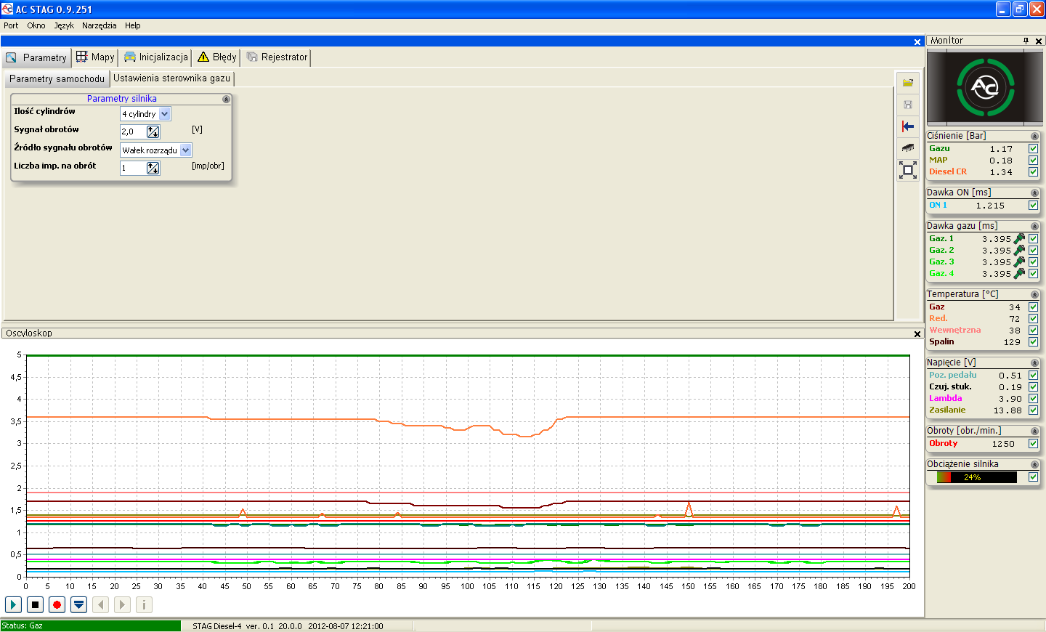Image resolution: width=1046 pixels, height=632 pixels.
Task: Click injector icon for Gaz. 2
Action: coord(1019,250)
